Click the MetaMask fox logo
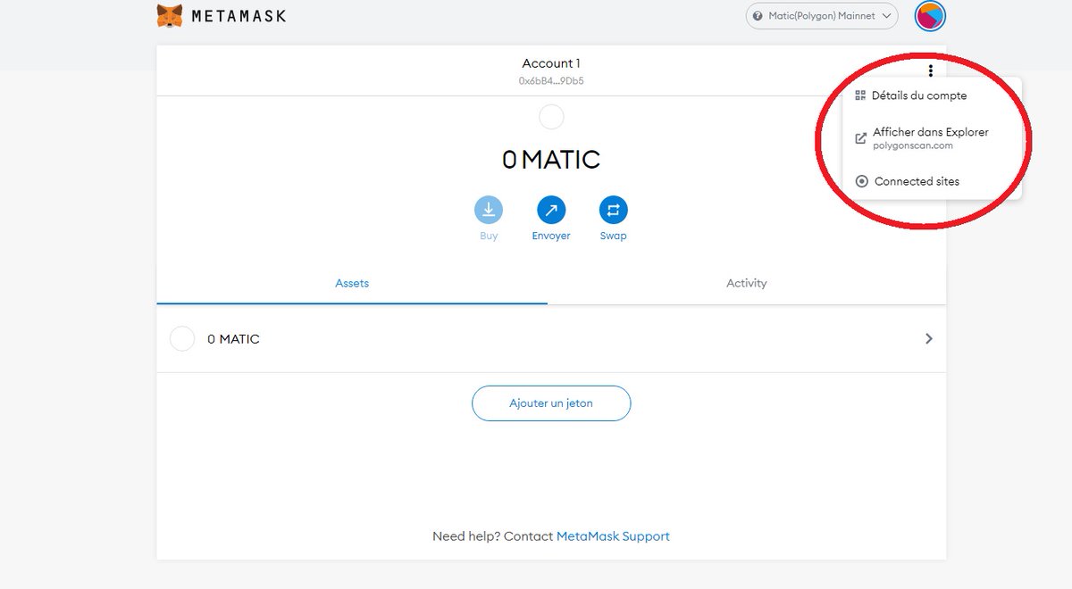The width and height of the screenshot is (1072, 589). [170, 15]
